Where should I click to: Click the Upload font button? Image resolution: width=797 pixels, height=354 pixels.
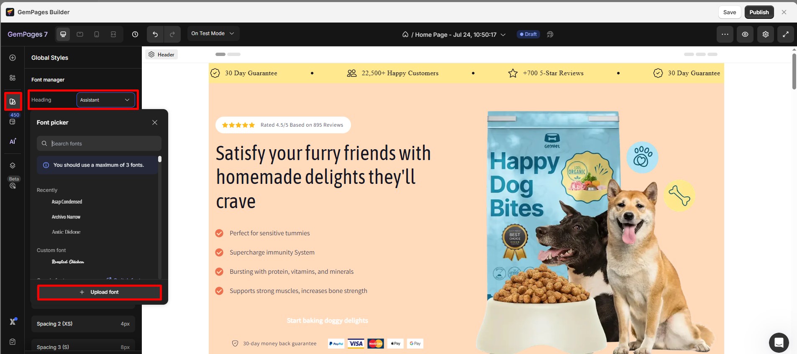(x=100, y=292)
